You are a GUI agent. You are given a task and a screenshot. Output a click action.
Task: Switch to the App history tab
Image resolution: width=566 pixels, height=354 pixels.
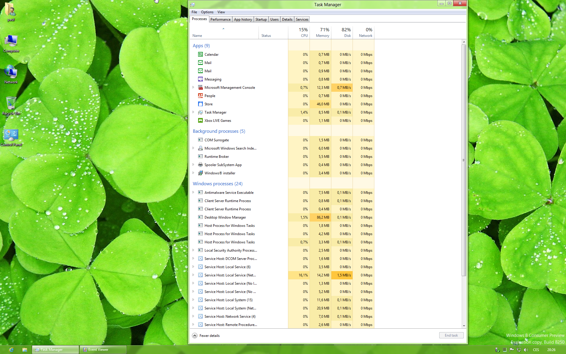(243, 19)
